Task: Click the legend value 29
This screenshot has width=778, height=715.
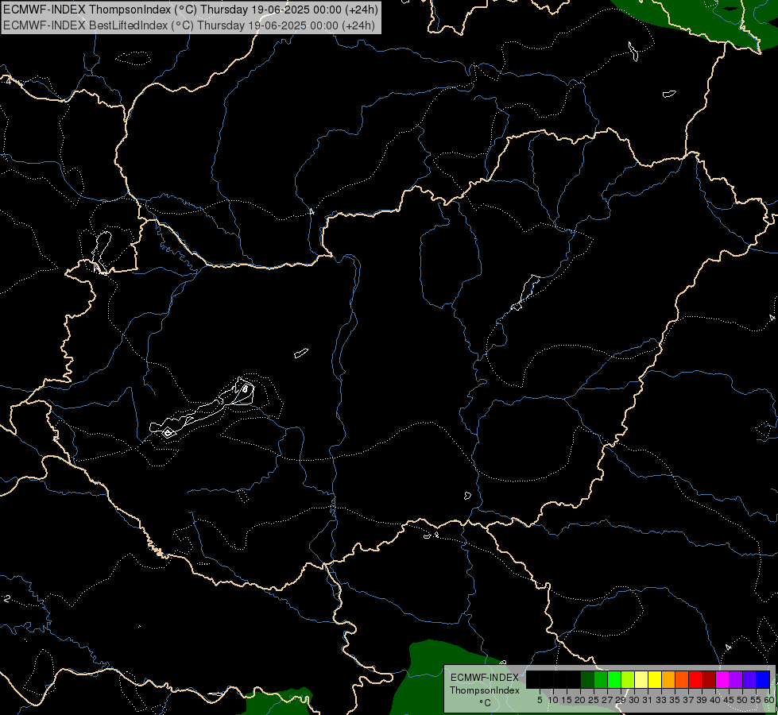Action: 621,700
